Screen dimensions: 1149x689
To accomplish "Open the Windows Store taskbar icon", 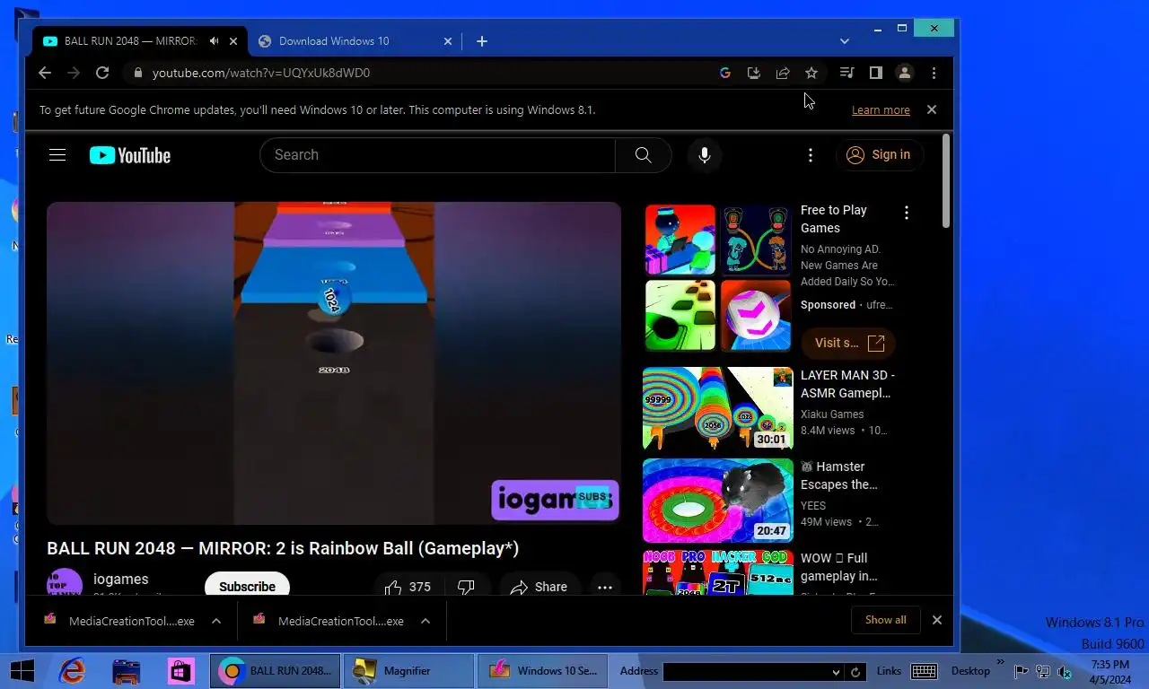I will [x=180, y=670].
